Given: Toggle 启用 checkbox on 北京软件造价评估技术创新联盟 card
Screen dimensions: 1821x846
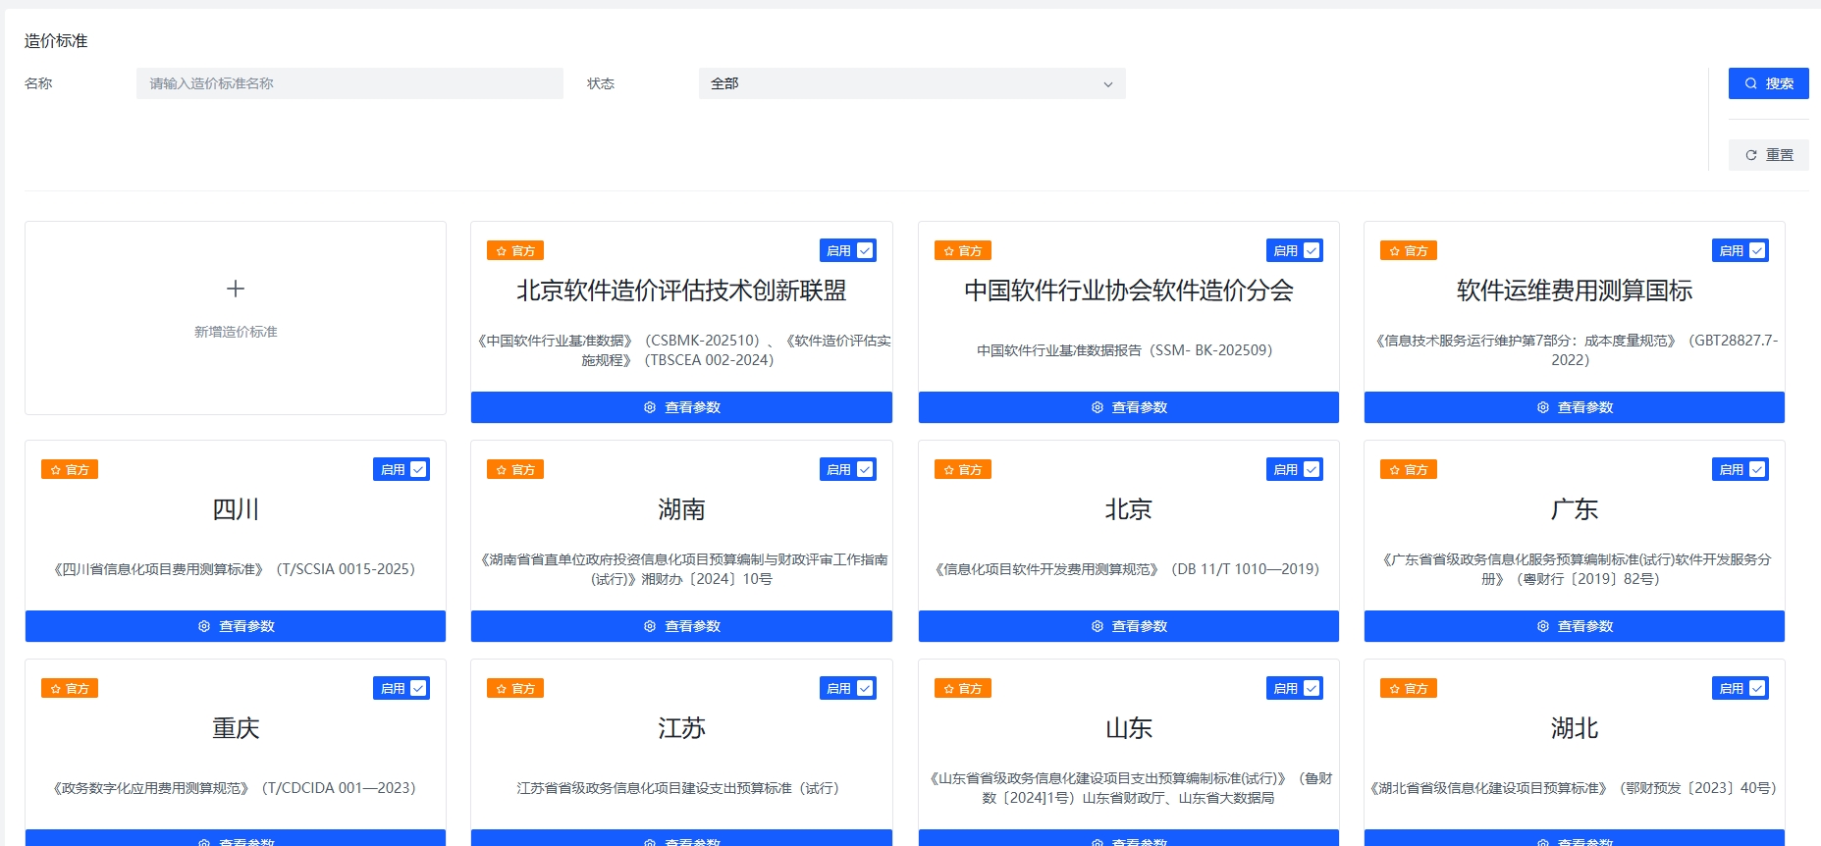Looking at the screenshot, I should (x=865, y=250).
